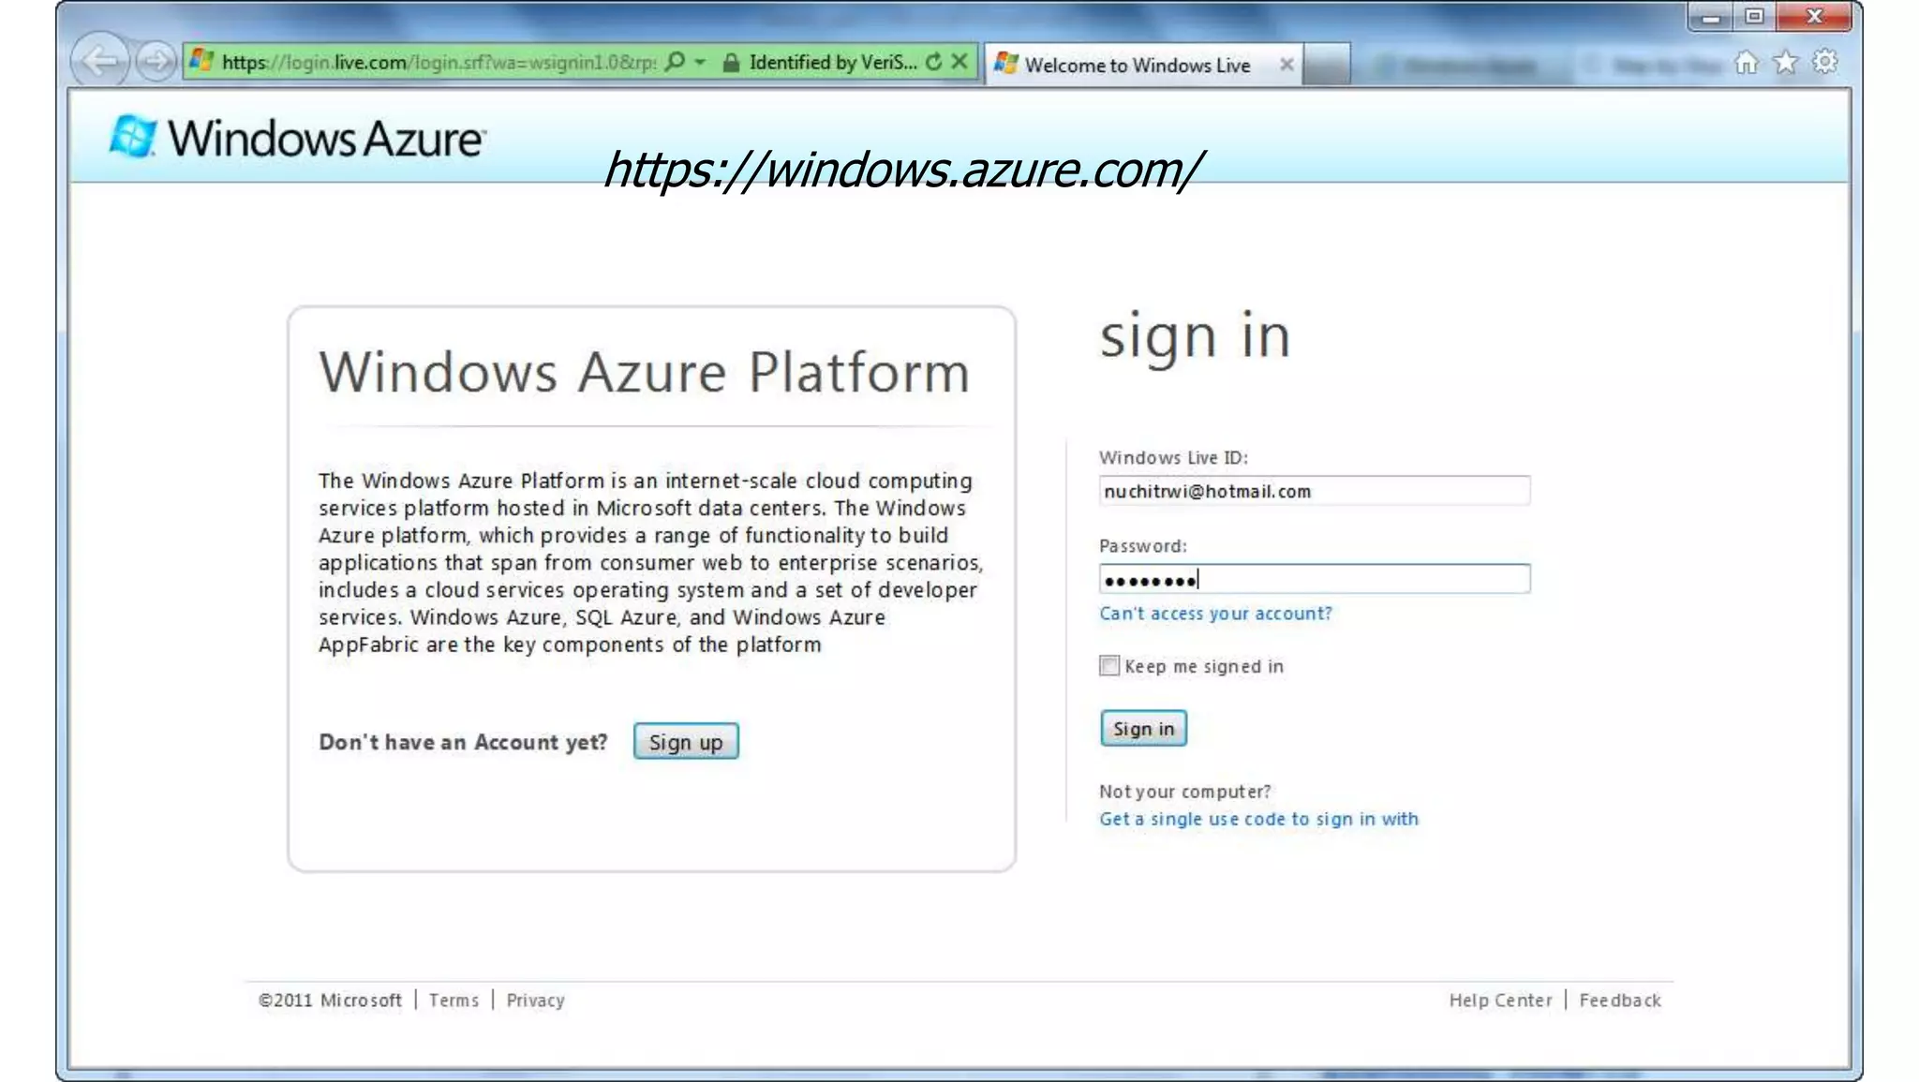Open the Can't access your account link
This screenshot has width=1919, height=1082.
pyautogui.click(x=1215, y=614)
